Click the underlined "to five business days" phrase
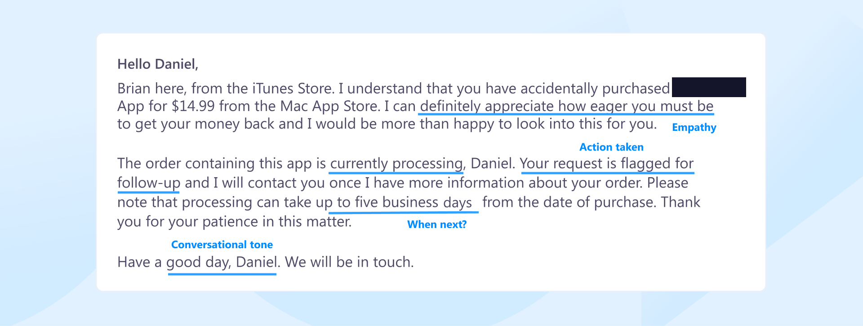863x326 pixels. [404, 202]
